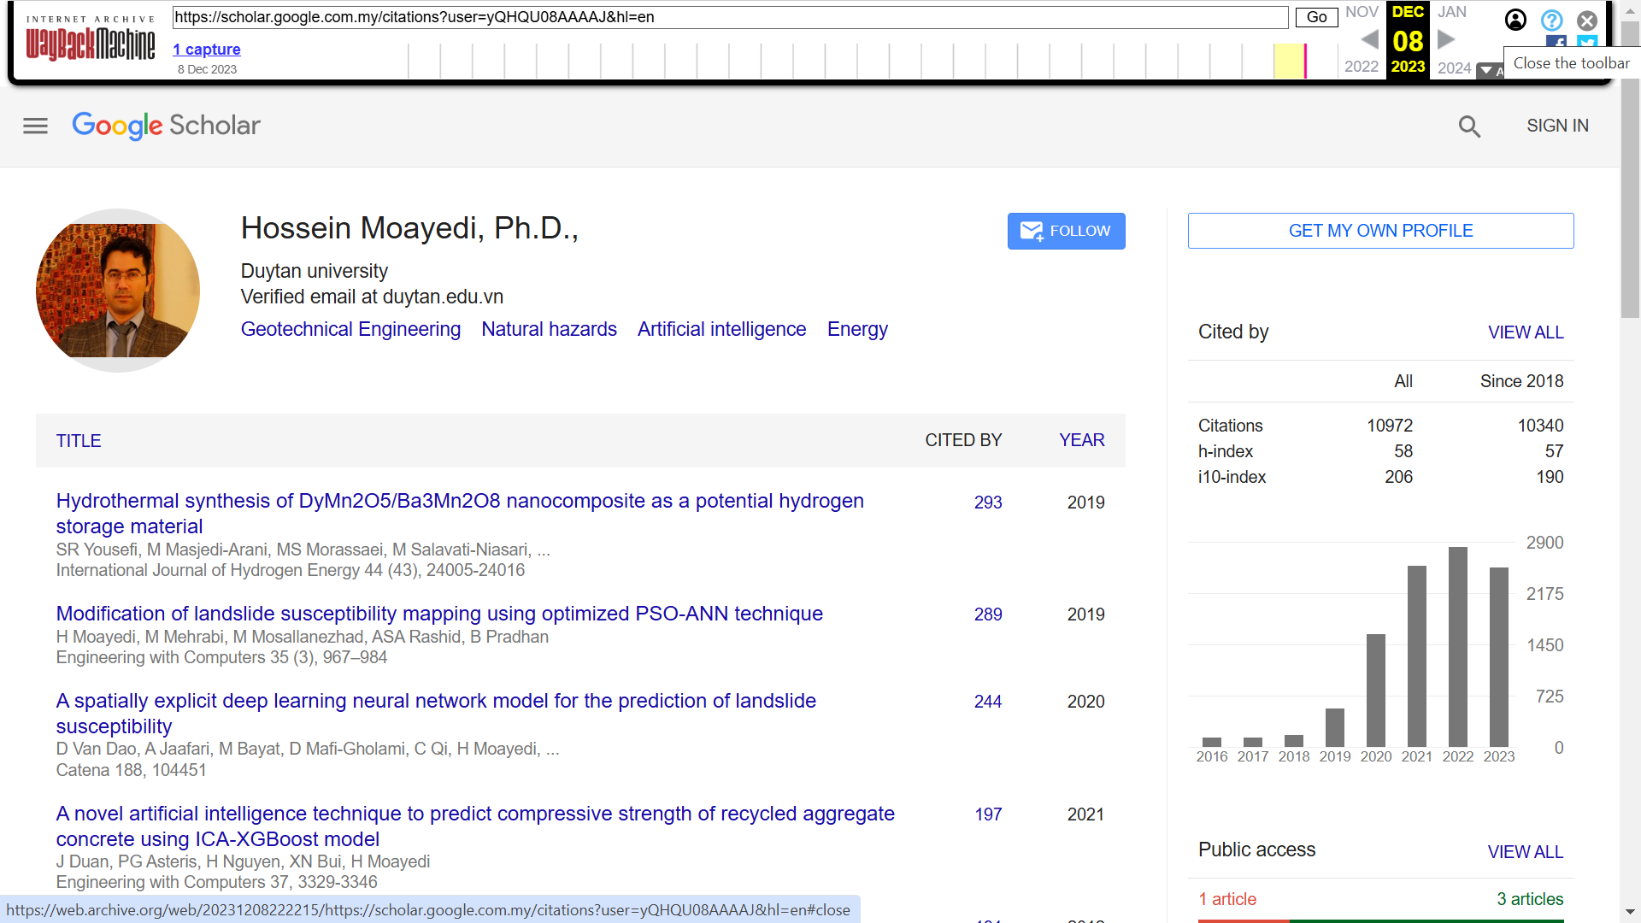1641x923 pixels.
Task: Close the Wayback toolbar
Action: pyautogui.click(x=1587, y=20)
